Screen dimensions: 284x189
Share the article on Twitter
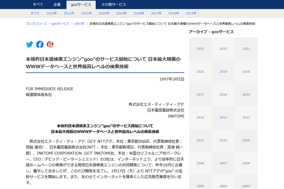click(29, 44)
